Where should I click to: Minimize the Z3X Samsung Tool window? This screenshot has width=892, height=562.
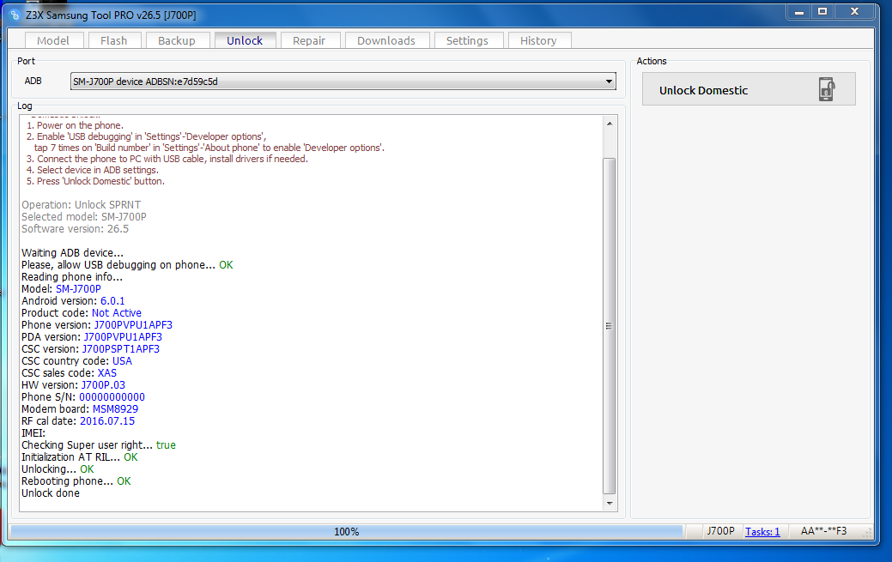click(799, 12)
